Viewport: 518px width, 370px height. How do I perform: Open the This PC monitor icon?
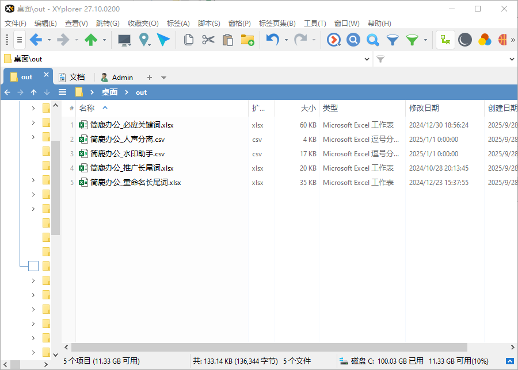click(x=124, y=40)
